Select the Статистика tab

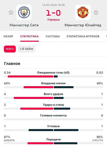click(x=29, y=36)
